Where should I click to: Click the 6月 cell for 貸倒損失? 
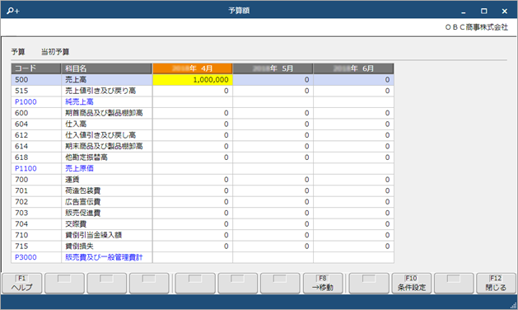pos(353,247)
